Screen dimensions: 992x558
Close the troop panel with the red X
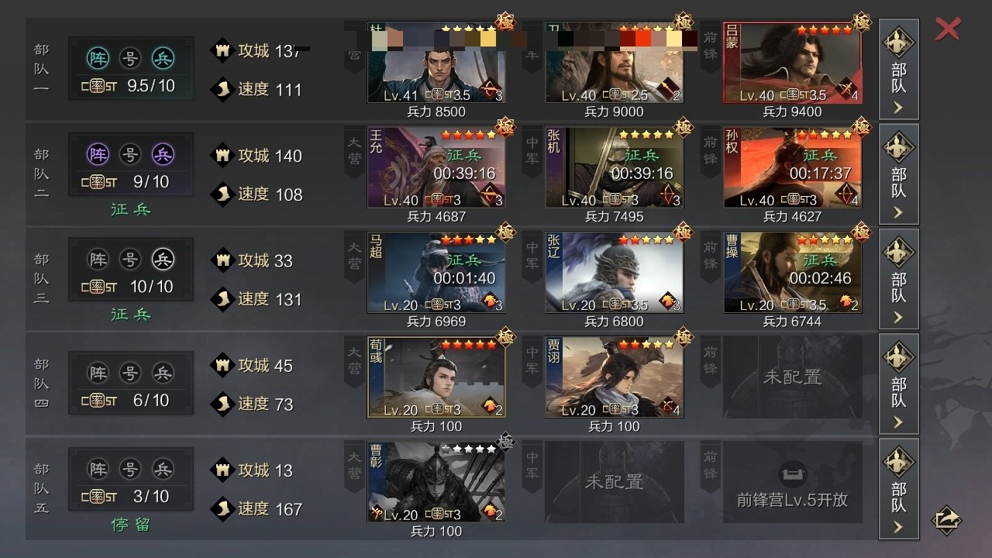point(948,29)
